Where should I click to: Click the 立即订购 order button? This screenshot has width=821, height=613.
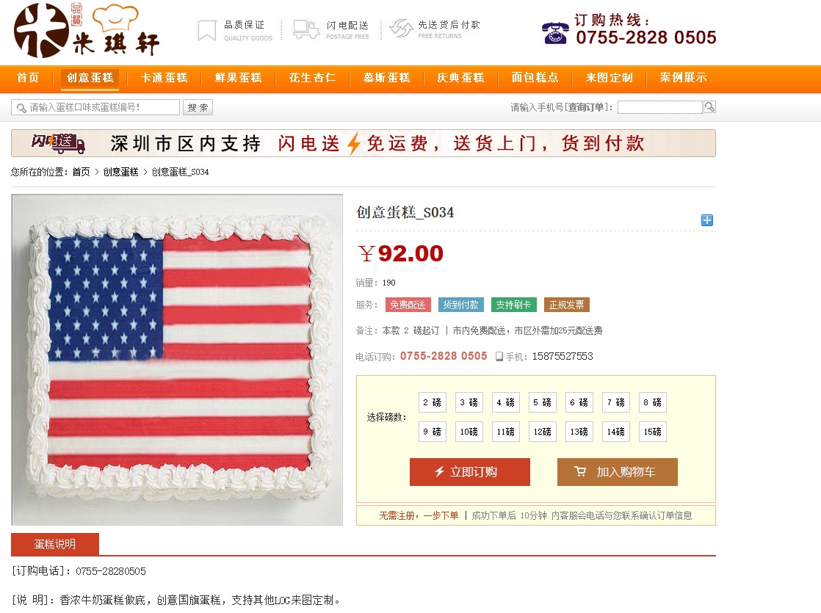pos(470,472)
